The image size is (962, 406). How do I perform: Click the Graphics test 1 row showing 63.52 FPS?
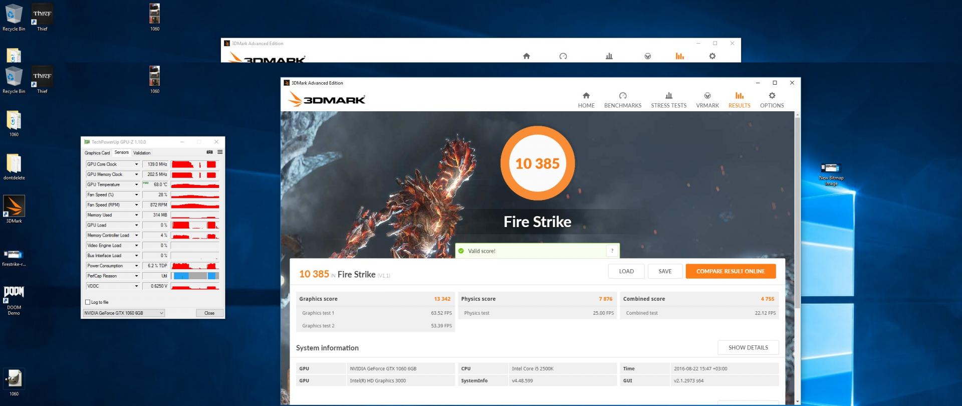[375, 313]
